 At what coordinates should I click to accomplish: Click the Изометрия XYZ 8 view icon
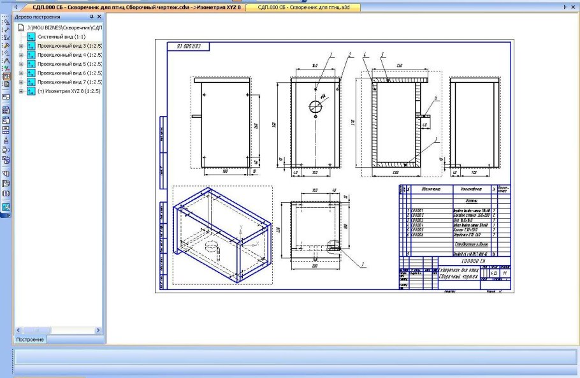coord(31,91)
